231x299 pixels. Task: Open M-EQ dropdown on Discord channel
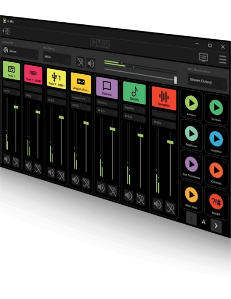pyautogui.click(x=107, y=111)
